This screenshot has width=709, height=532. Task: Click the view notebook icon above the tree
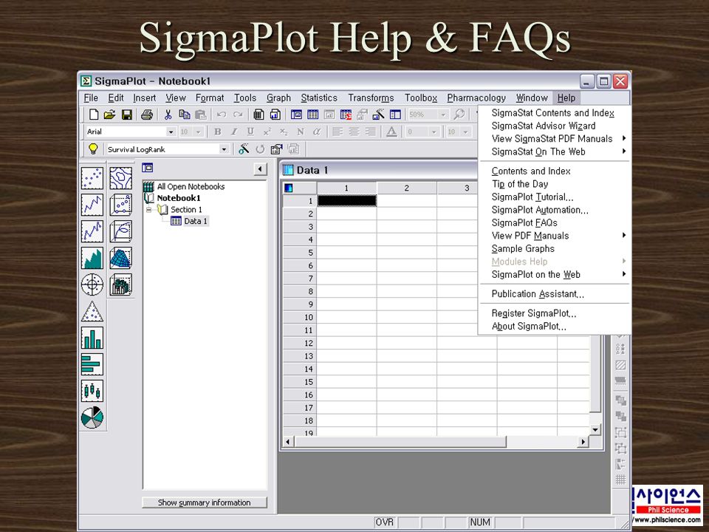point(148,168)
